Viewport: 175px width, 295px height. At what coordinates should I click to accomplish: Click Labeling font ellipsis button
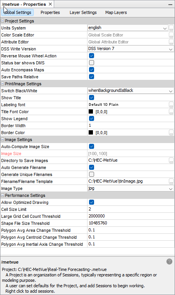point(171,105)
